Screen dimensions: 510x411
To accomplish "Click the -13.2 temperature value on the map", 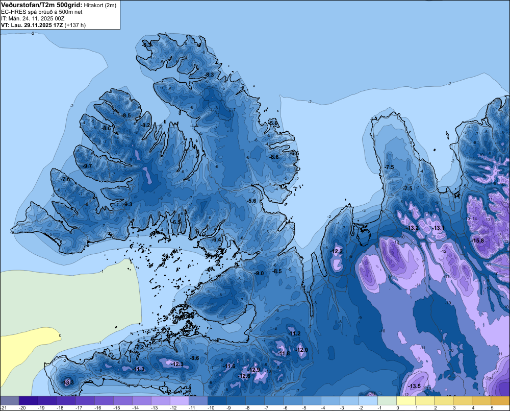I will [413, 228].
